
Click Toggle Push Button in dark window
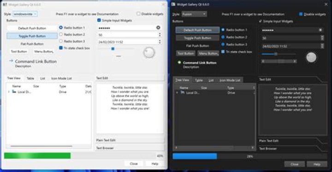197,38
